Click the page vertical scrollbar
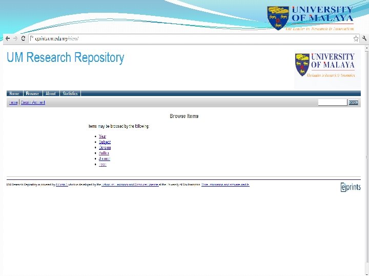 click(366, 157)
